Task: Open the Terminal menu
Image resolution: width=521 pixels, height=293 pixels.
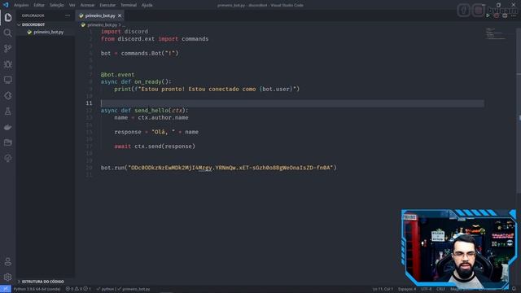Action: tap(129, 5)
